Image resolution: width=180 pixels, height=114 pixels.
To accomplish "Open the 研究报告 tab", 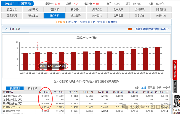I will point(33,15).
